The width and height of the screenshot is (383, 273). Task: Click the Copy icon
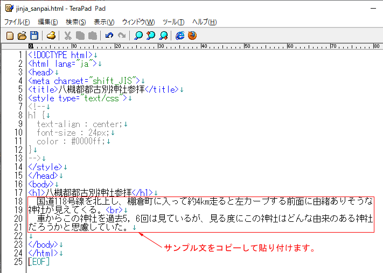[x=80, y=36]
